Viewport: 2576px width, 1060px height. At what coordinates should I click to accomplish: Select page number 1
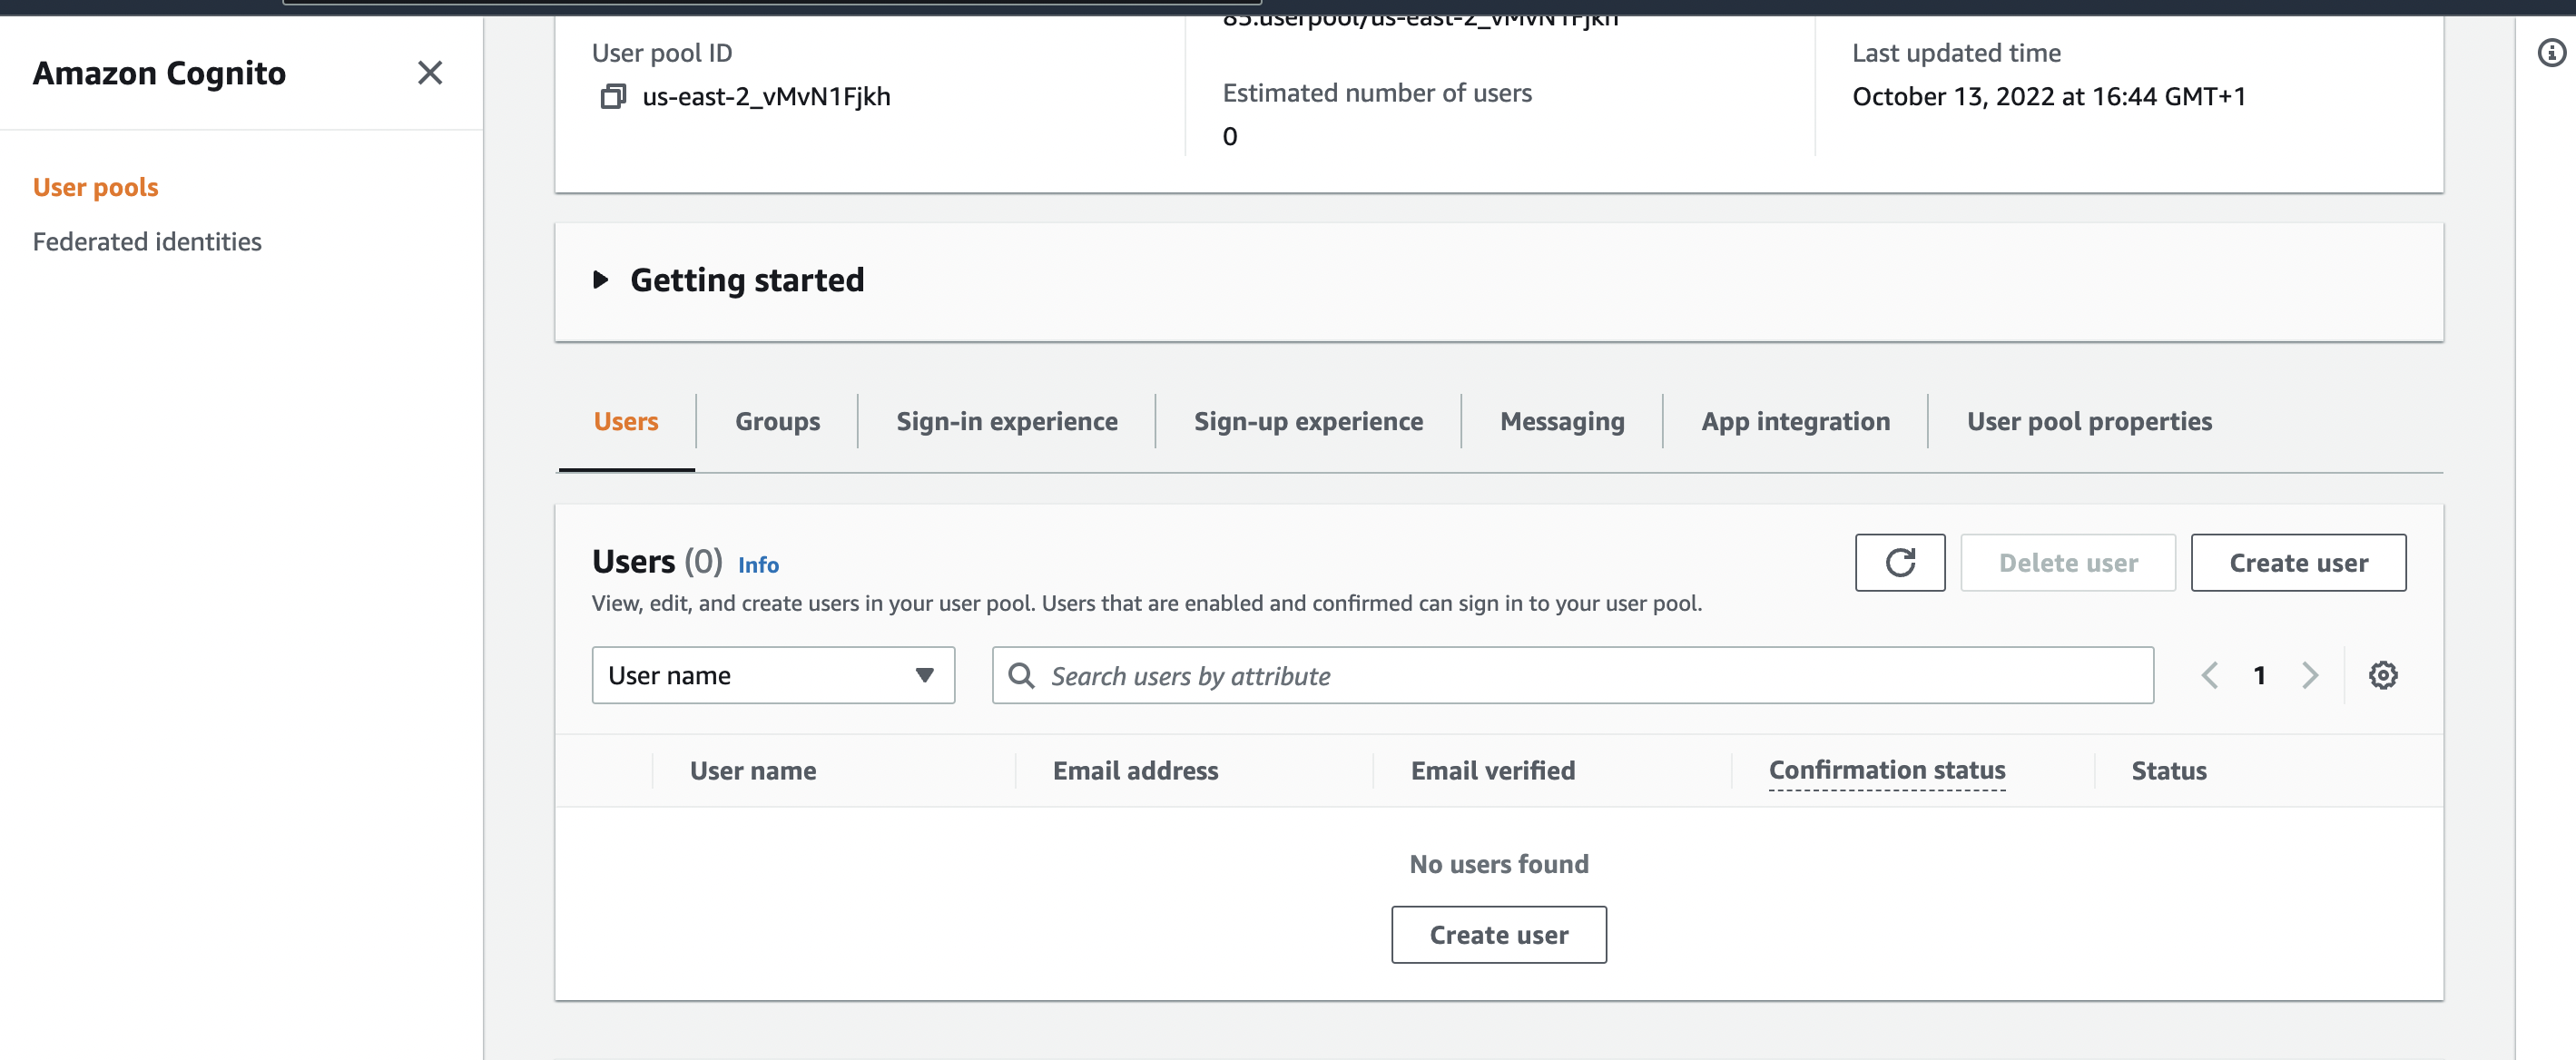pos(2259,675)
